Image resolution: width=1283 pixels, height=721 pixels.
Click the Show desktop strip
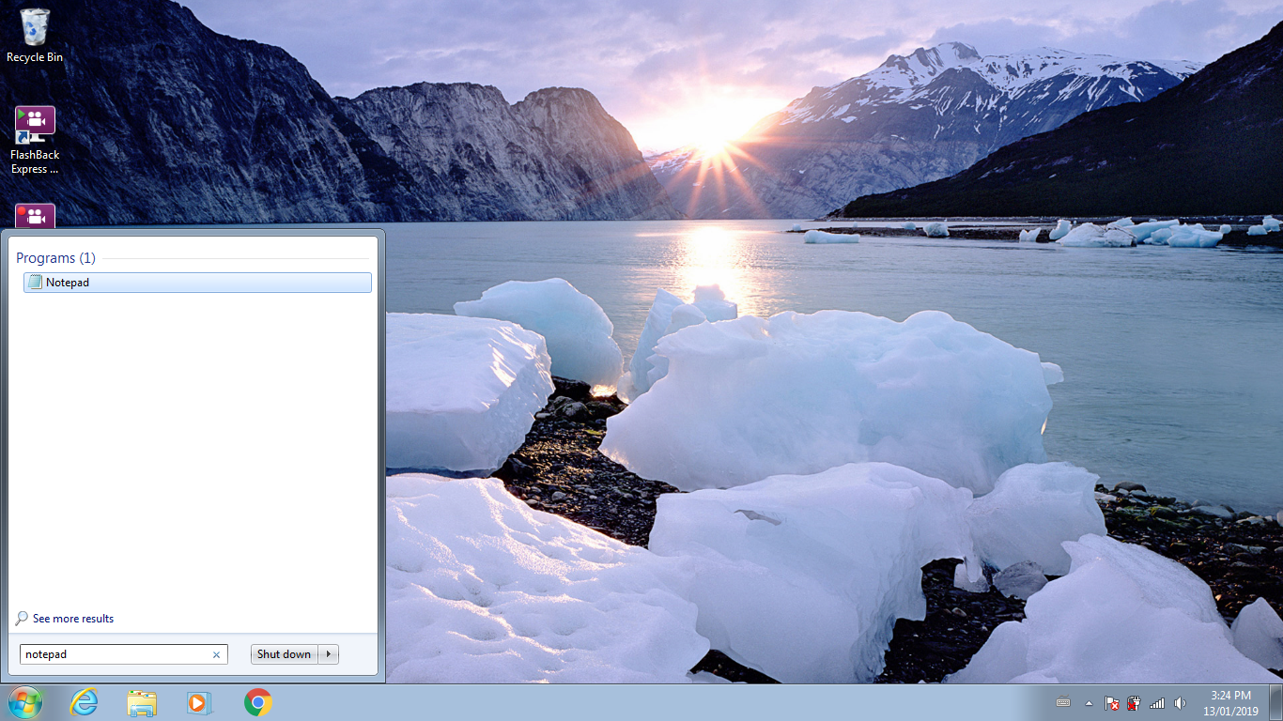(1276, 702)
